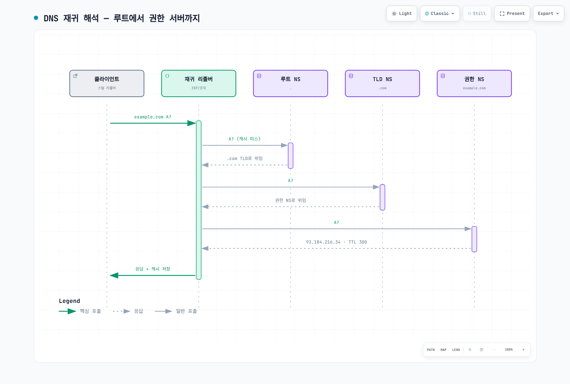Toggle the PATH view mode
Viewport: 570px width, 384px height.
tap(431, 350)
